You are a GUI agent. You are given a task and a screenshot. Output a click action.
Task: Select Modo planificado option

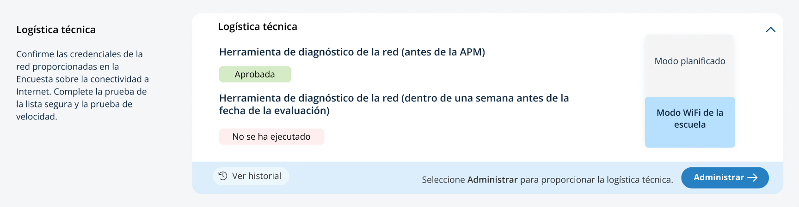(689, 61)
